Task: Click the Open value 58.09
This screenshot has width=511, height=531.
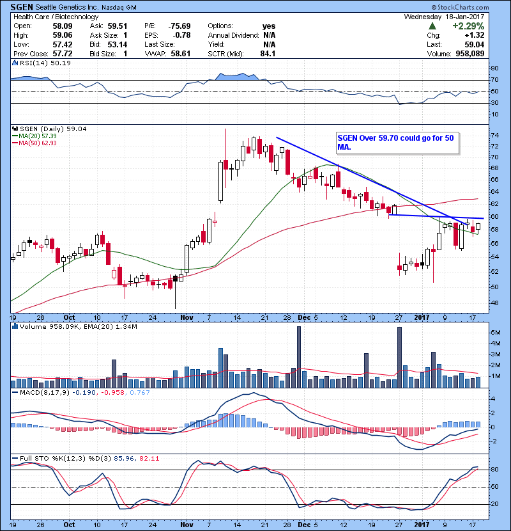Action: (62, 26)
